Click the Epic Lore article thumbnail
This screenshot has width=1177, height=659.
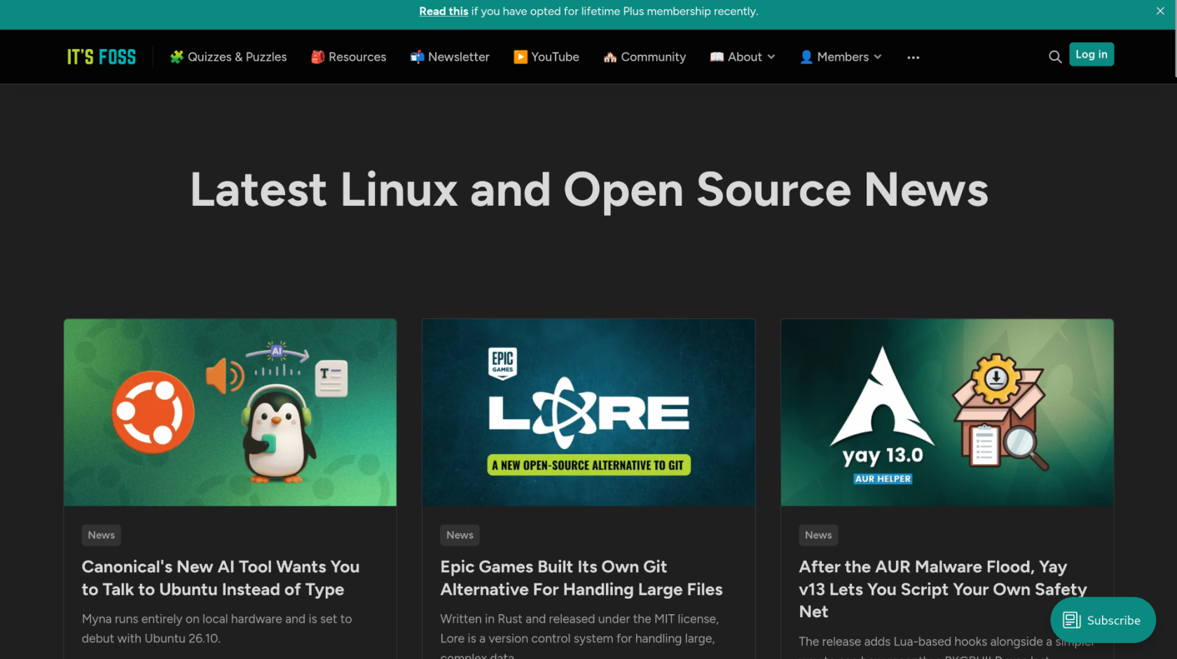[x=588, y=412]
